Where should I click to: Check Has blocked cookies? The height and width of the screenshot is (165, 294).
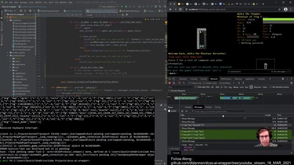coord(271,87)
